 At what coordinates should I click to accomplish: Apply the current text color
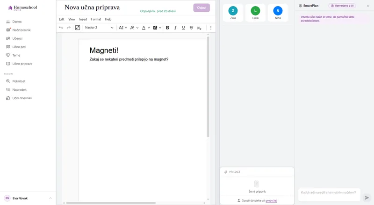click(144, 28)
